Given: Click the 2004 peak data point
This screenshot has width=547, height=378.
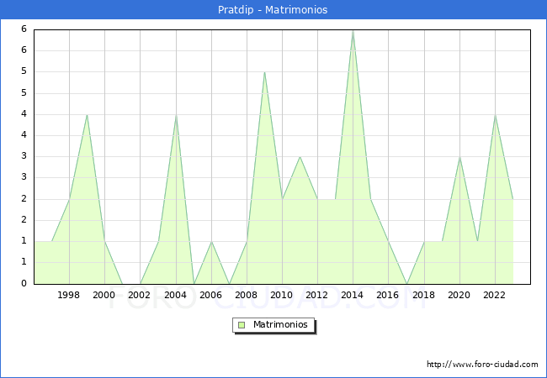Looking at the screenshot, I should (x=176, y=114).
